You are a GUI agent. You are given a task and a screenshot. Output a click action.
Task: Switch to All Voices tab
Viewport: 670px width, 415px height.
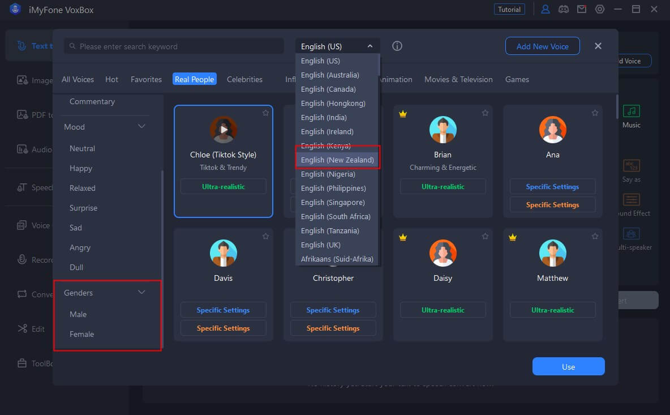[x=78, y=79]
